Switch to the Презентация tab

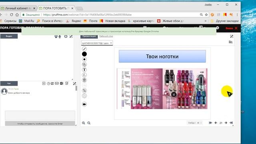89,36
